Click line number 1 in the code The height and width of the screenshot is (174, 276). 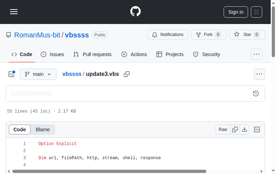24,144
